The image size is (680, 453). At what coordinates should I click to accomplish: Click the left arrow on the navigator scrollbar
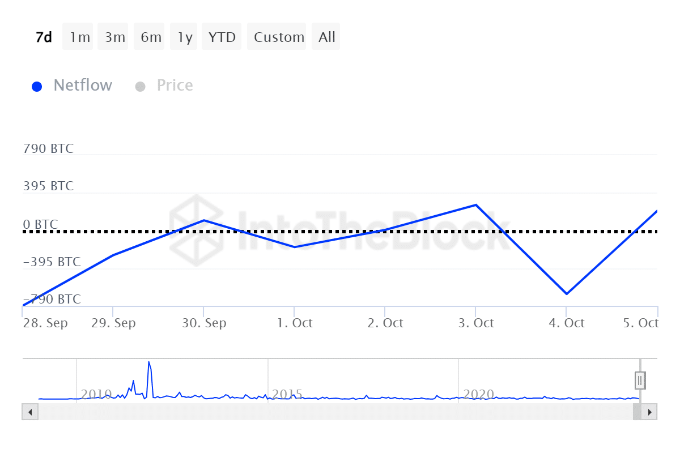click(x=29, y=412)
